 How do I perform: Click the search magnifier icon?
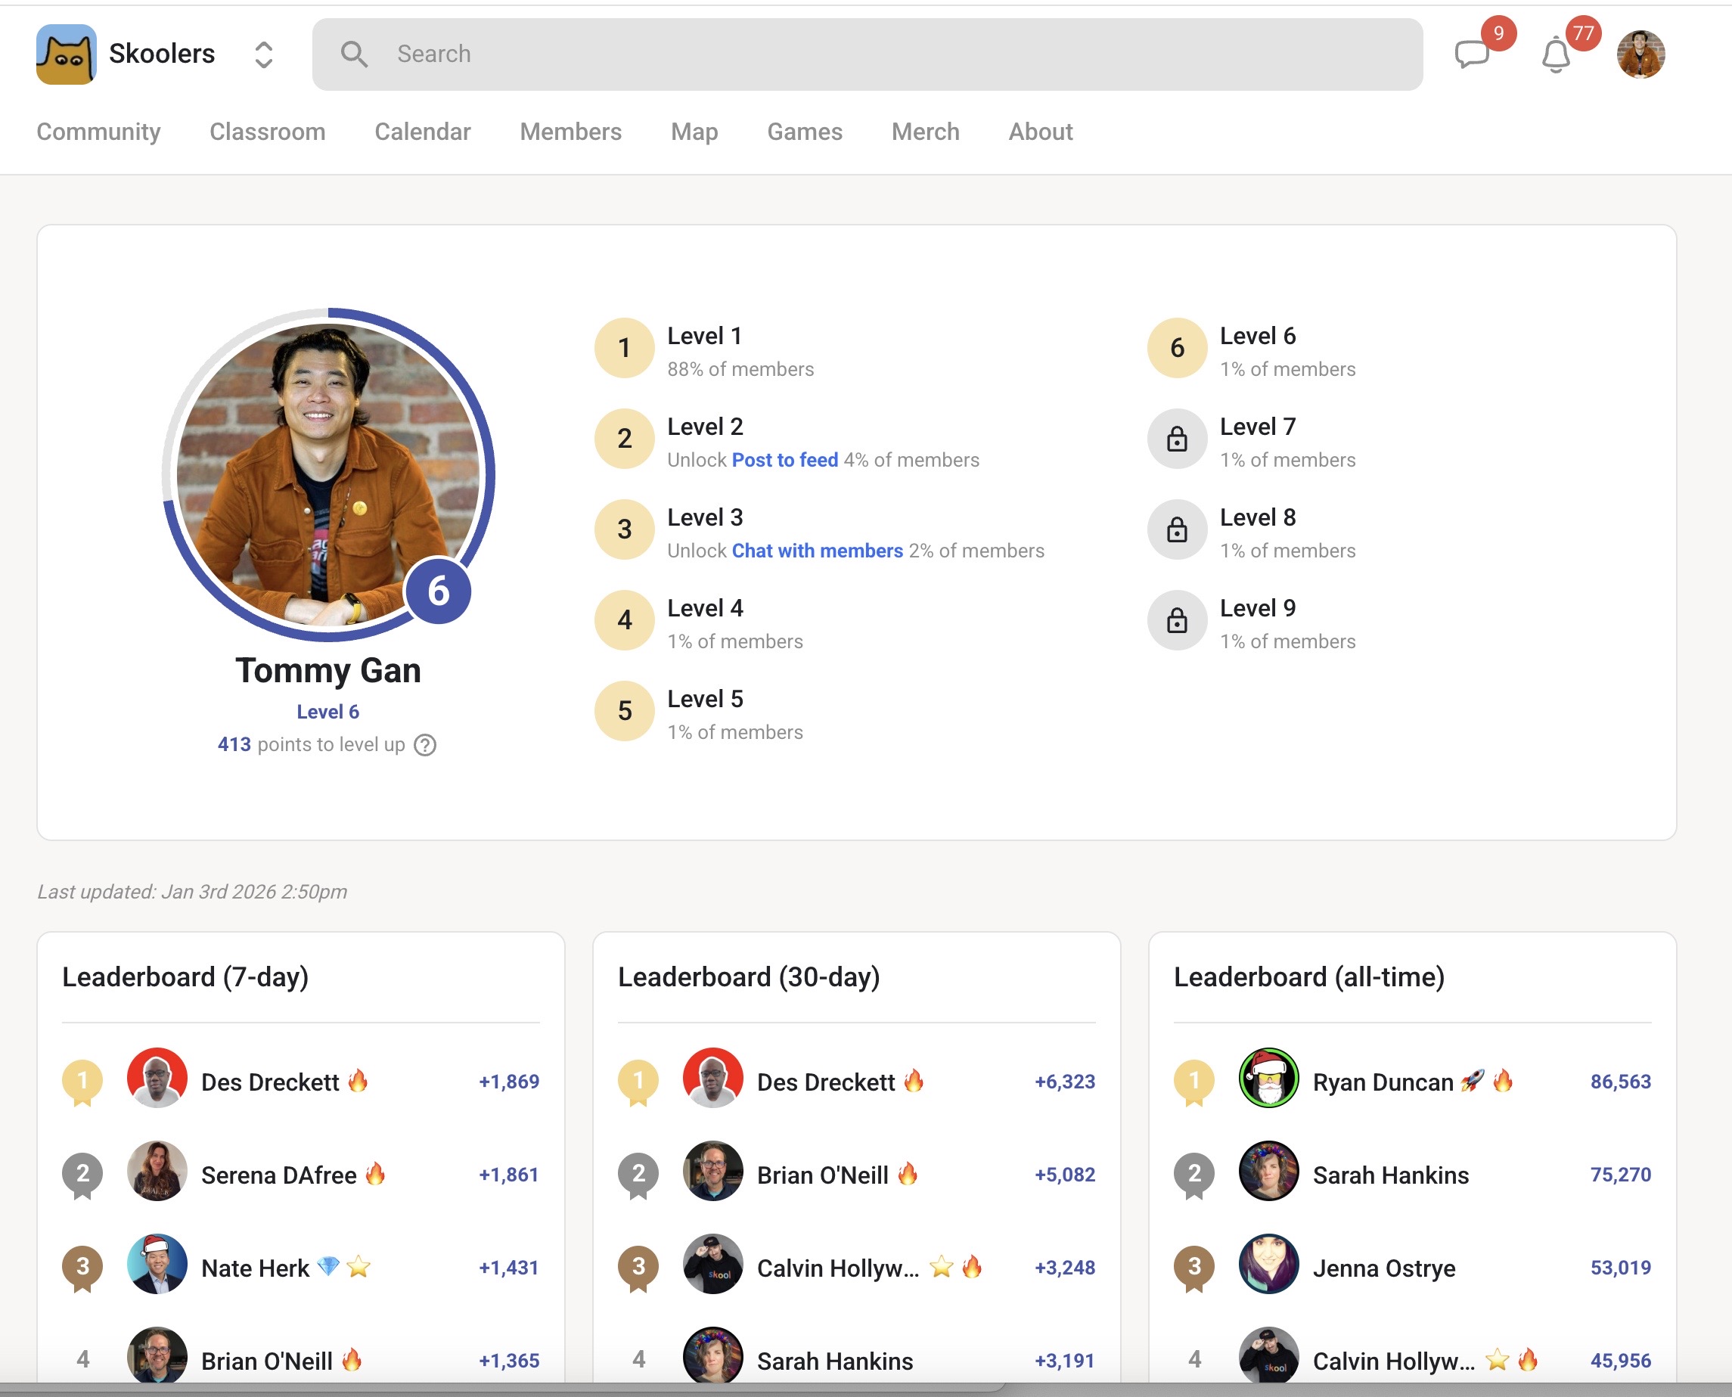353,54
